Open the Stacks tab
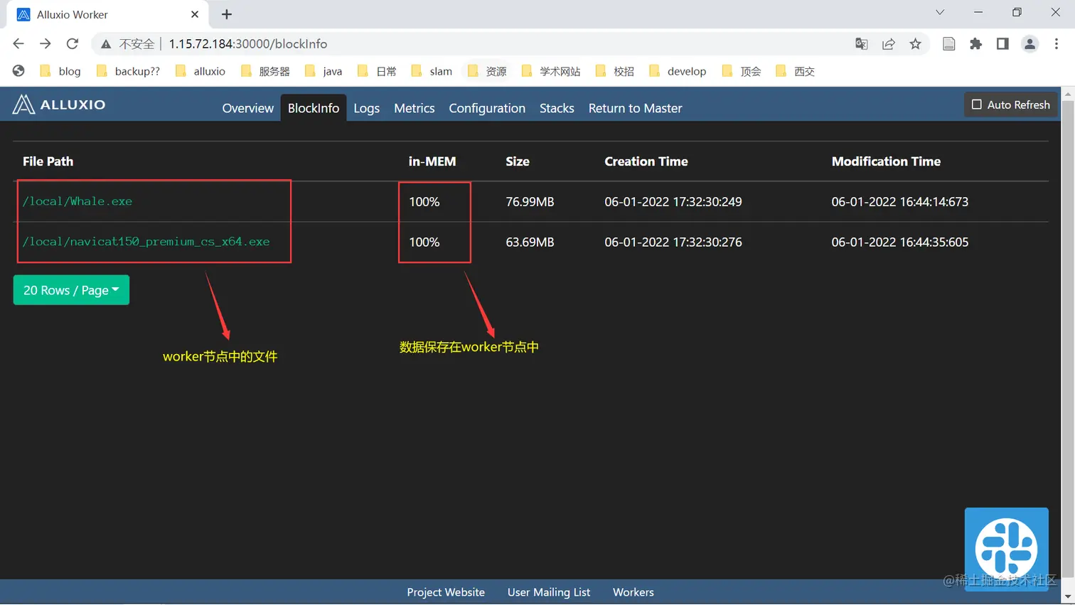The width and height of the screenshot is (1075, 605). [557, 108]
